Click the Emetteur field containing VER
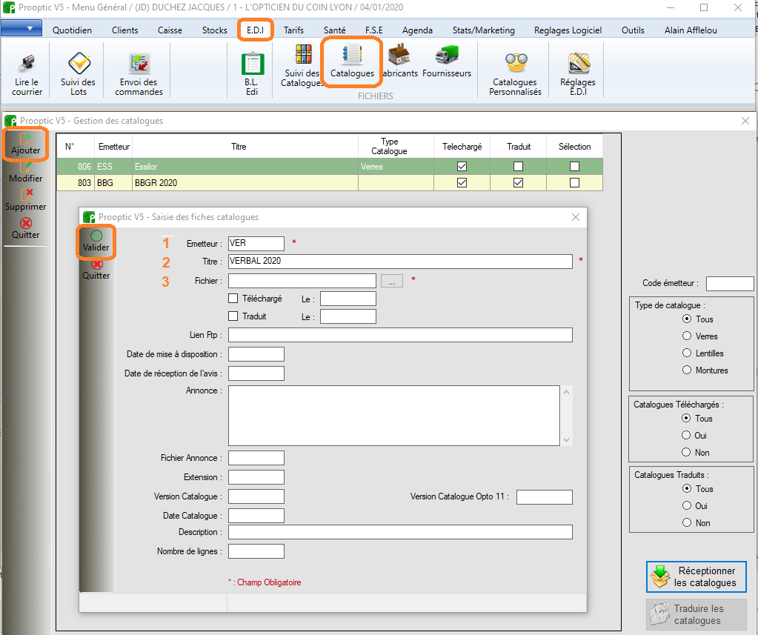The image size is (758, 635). (x=256, y=244)
